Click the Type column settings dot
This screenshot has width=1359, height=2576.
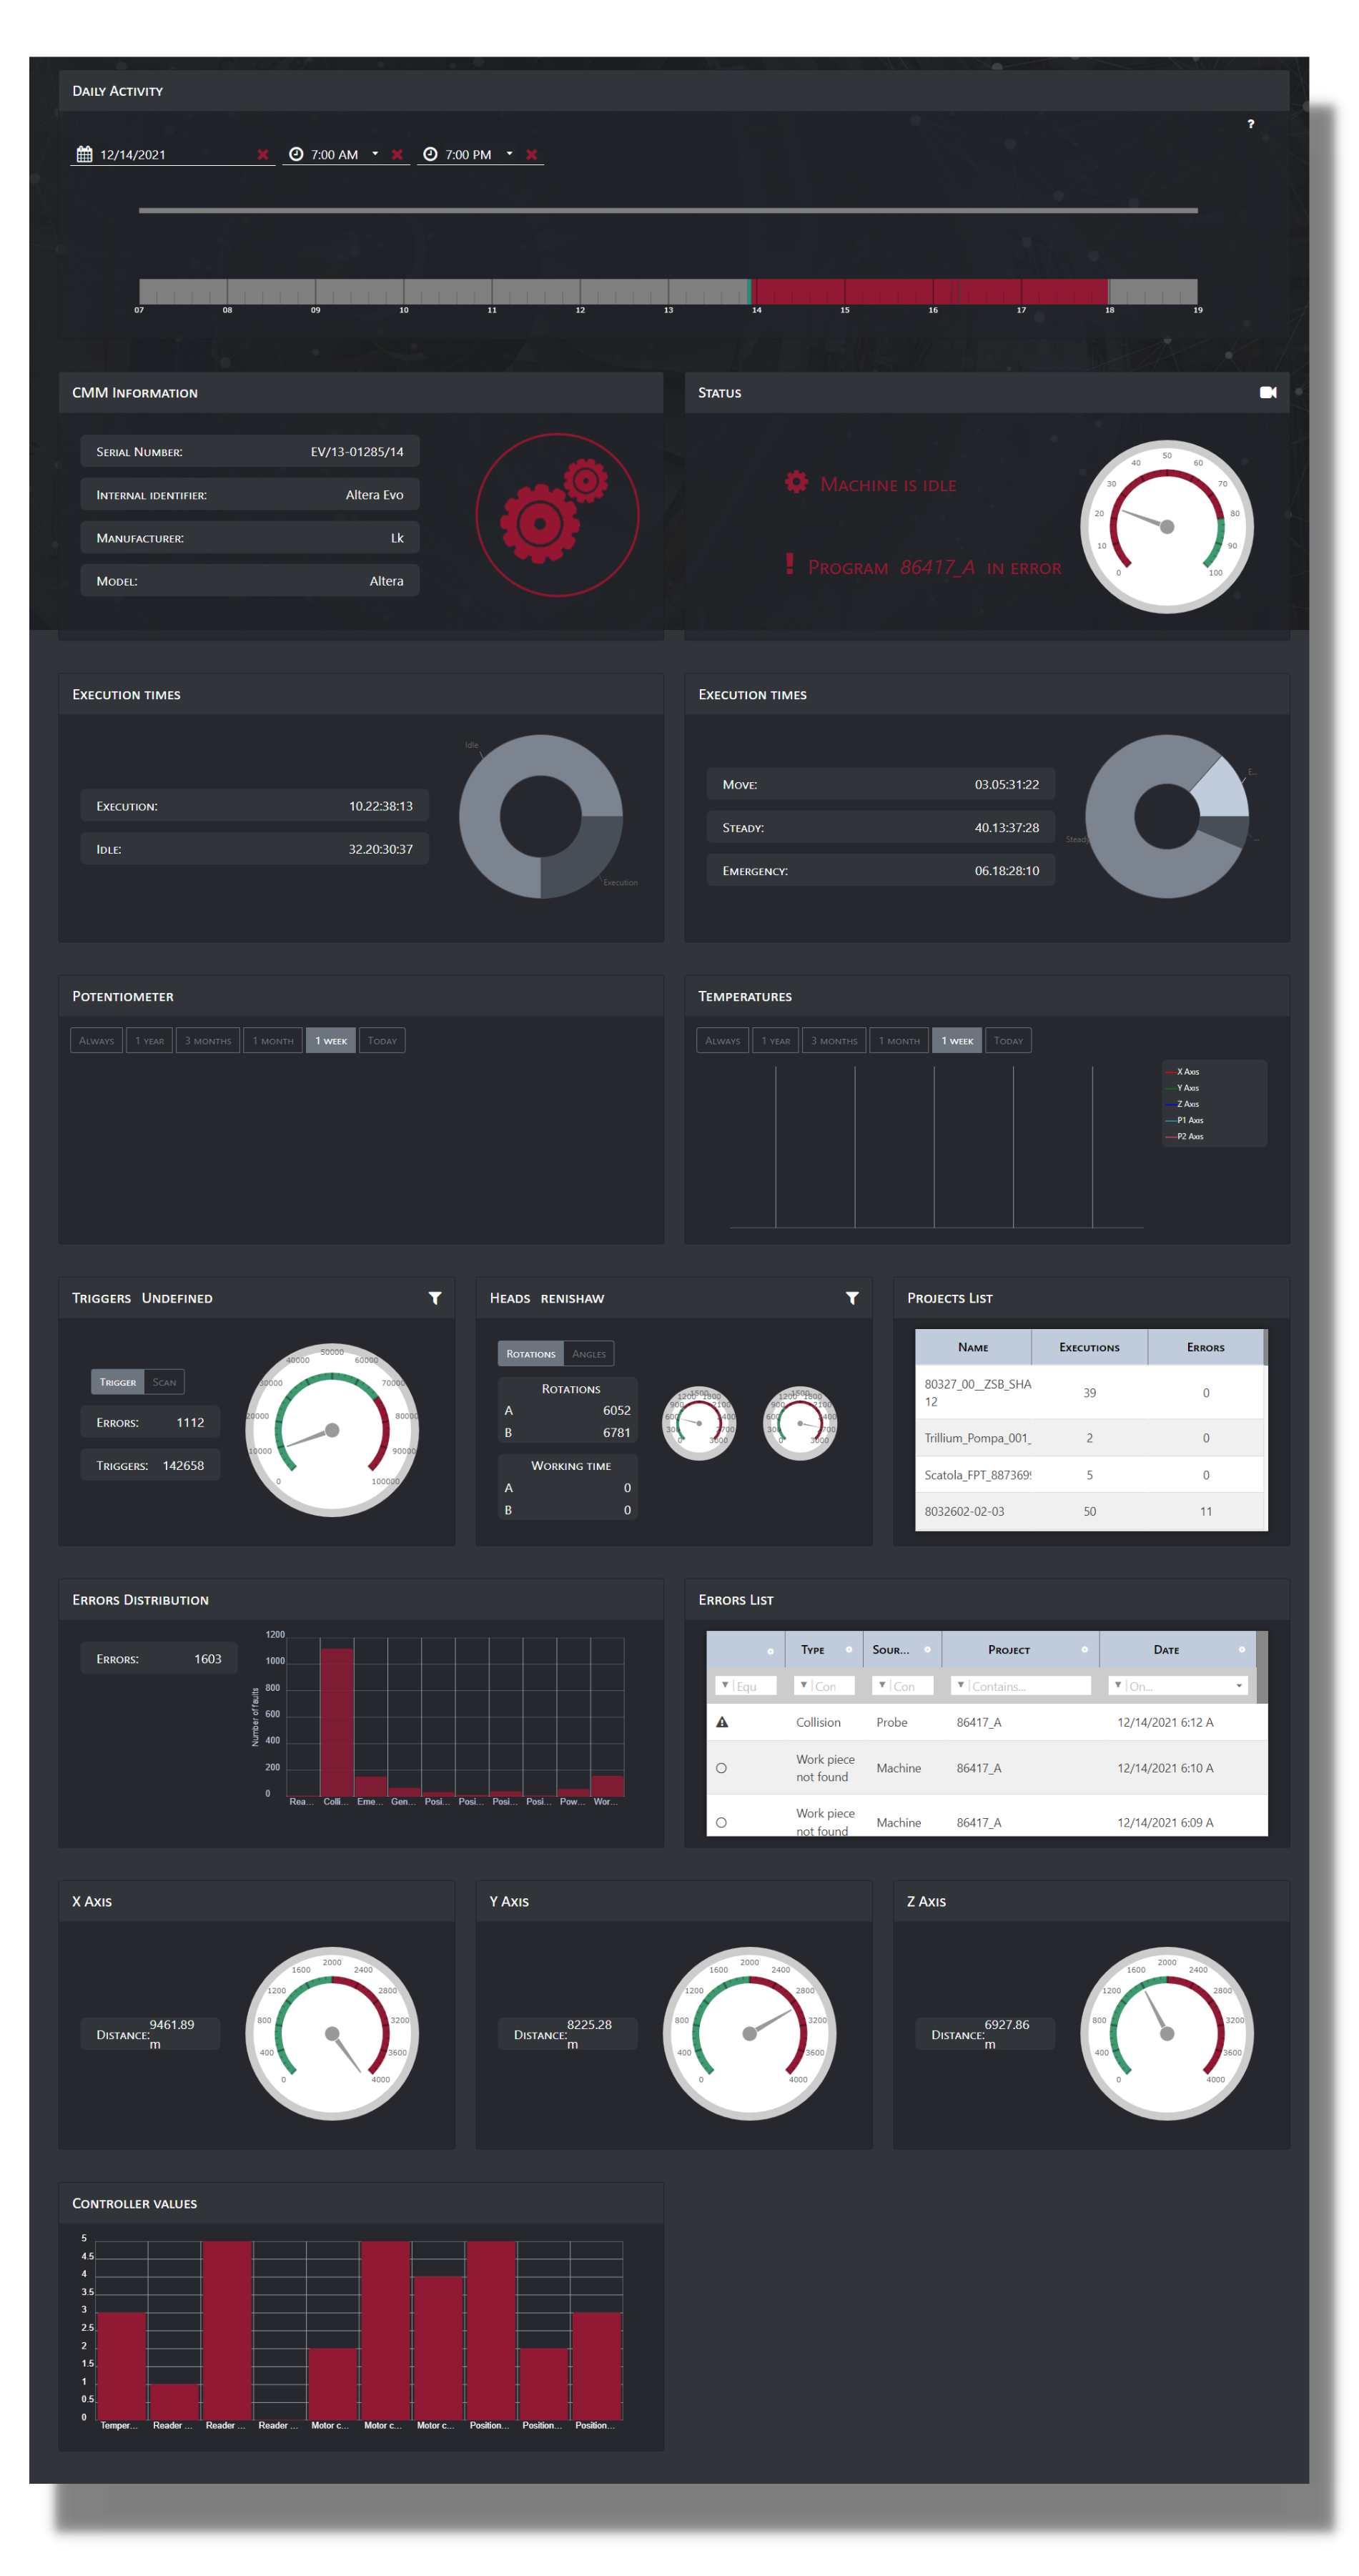click(x=849, y=1649)
